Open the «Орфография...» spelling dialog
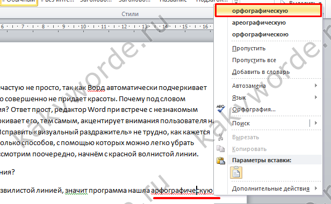Screen dimensions: 331x204 tap(254, 109)
